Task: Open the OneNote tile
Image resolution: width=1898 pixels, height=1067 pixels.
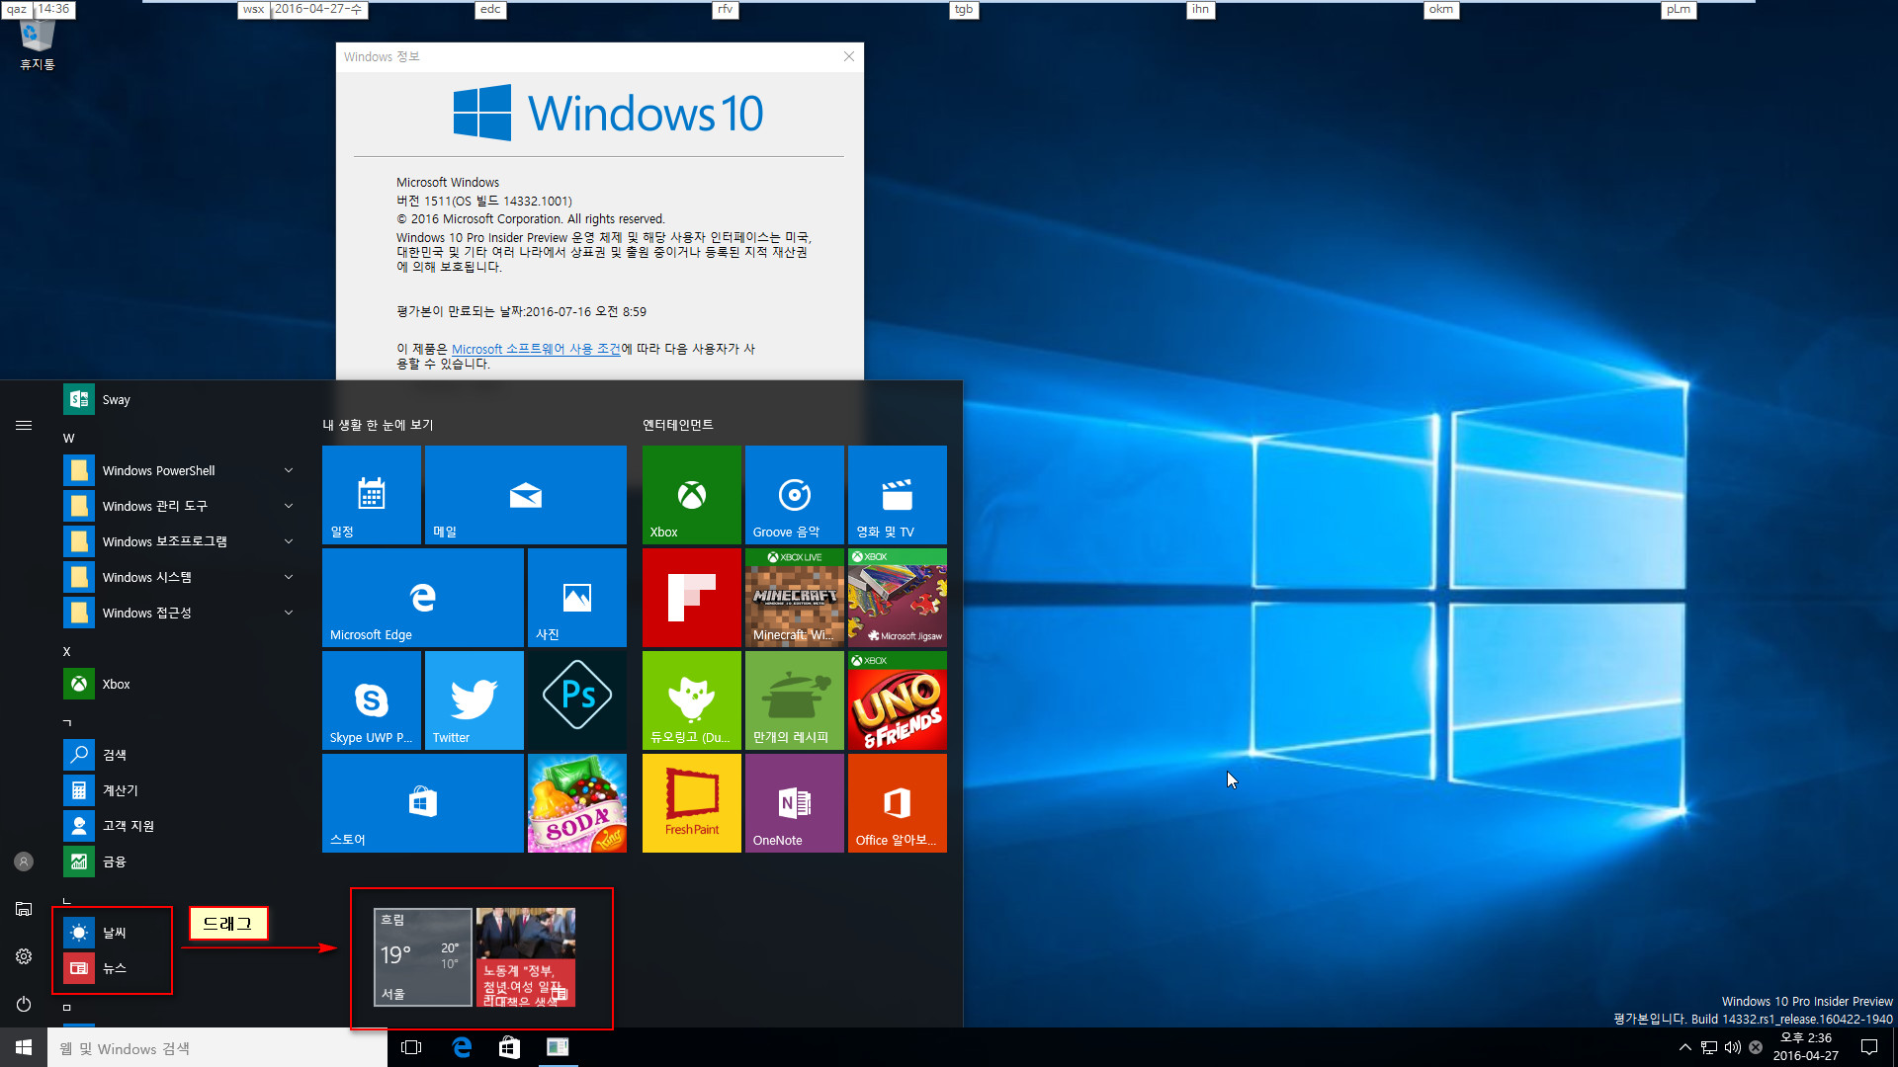Action: click(795, 803)
